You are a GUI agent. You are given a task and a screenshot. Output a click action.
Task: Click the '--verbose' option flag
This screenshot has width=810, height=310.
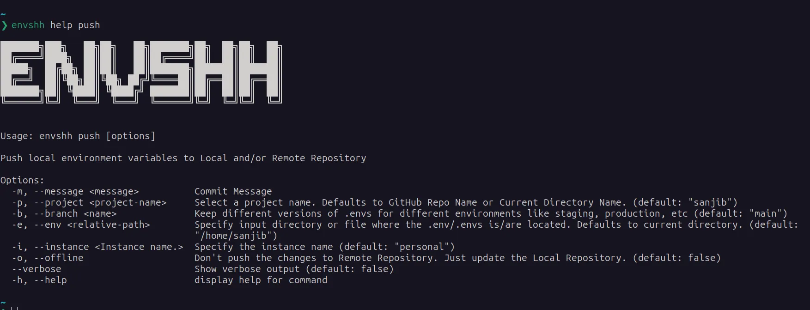pyautogui.click(x=37, y=269)
